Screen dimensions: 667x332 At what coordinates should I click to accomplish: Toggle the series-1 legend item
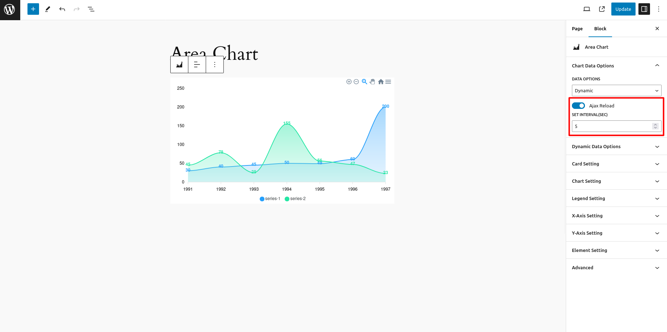270,199
